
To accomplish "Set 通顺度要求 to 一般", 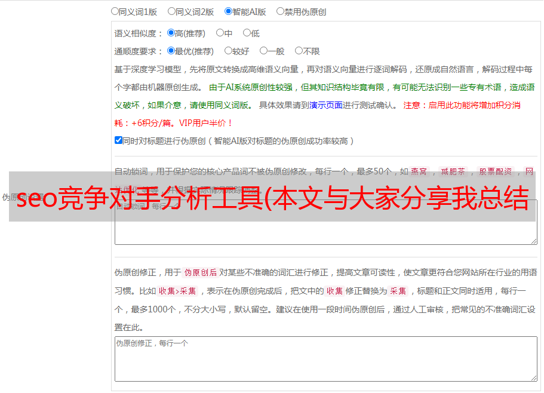I will point(264,51).
